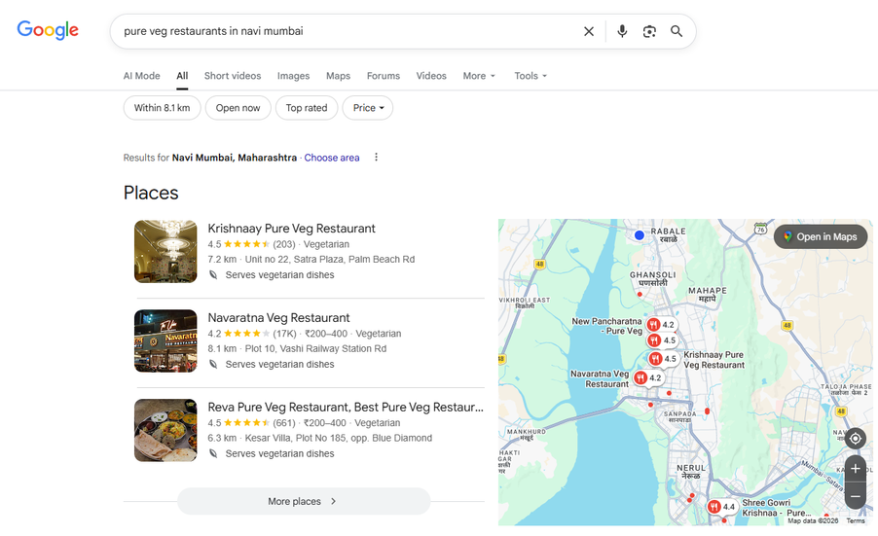
Task: Click the blue current location dot on map
Action: pyautogui.click(x=639, y=235)
